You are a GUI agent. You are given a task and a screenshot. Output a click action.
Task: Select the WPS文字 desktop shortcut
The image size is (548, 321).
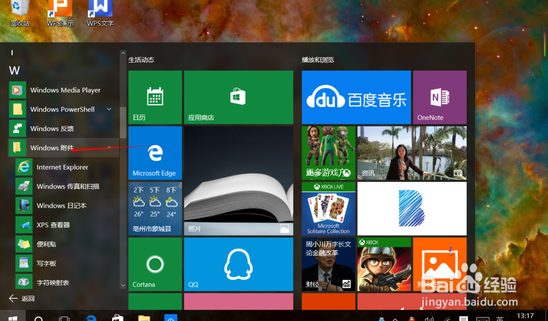tap(100, 13)
